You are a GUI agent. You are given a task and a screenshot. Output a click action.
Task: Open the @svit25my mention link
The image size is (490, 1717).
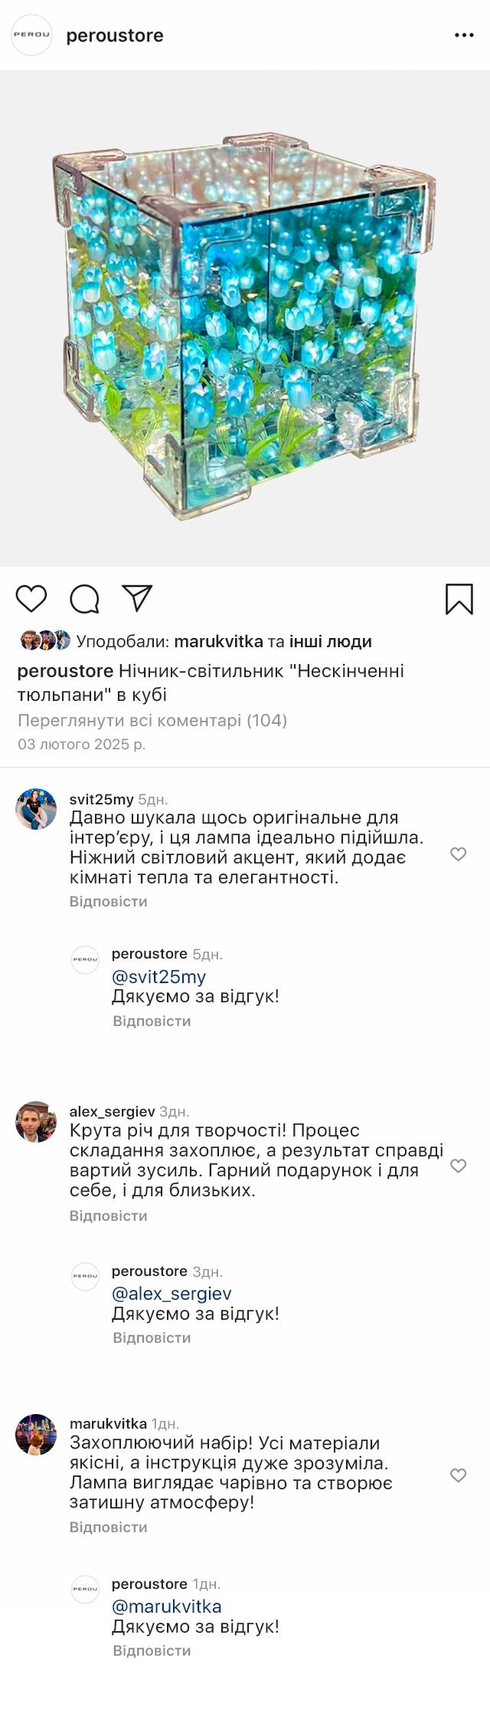click(x=158, y=976)
